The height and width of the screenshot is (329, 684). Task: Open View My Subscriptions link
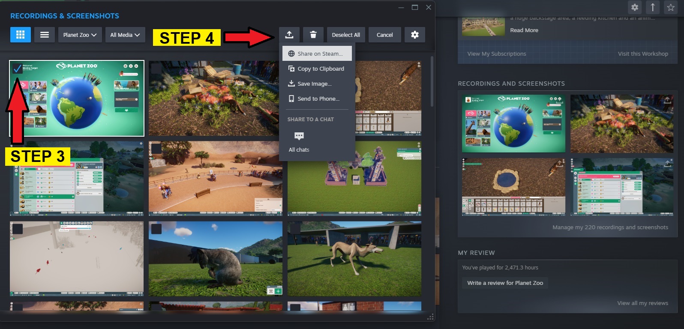pos(497,54)
